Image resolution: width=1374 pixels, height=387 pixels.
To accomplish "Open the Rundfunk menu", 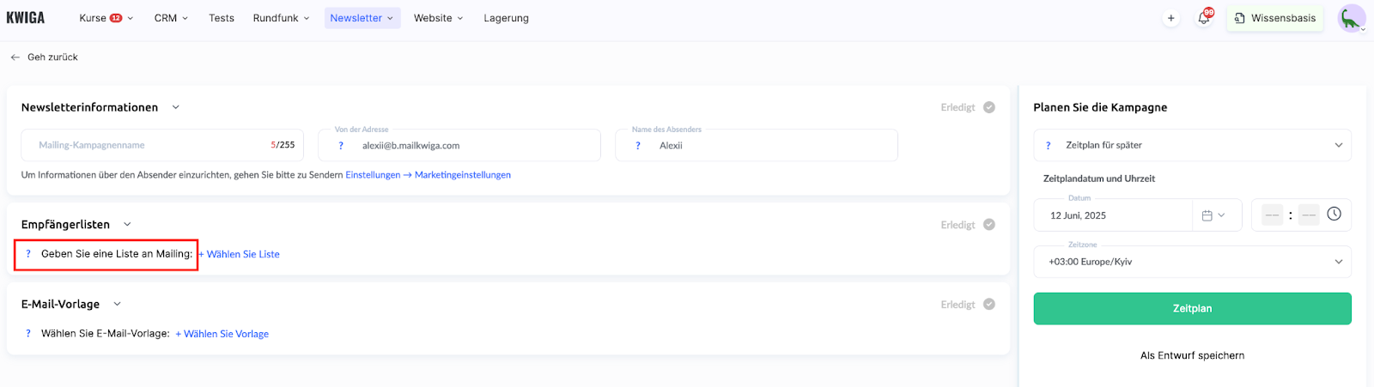I will [281, 18].
